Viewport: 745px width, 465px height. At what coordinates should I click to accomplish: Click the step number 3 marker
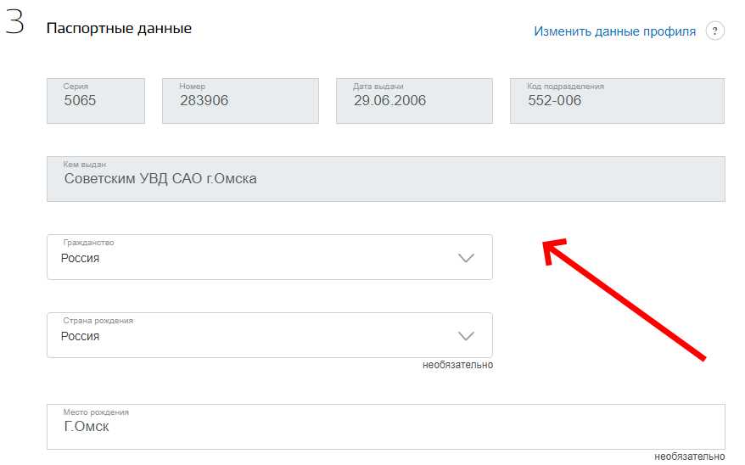[x=14, y=23]
